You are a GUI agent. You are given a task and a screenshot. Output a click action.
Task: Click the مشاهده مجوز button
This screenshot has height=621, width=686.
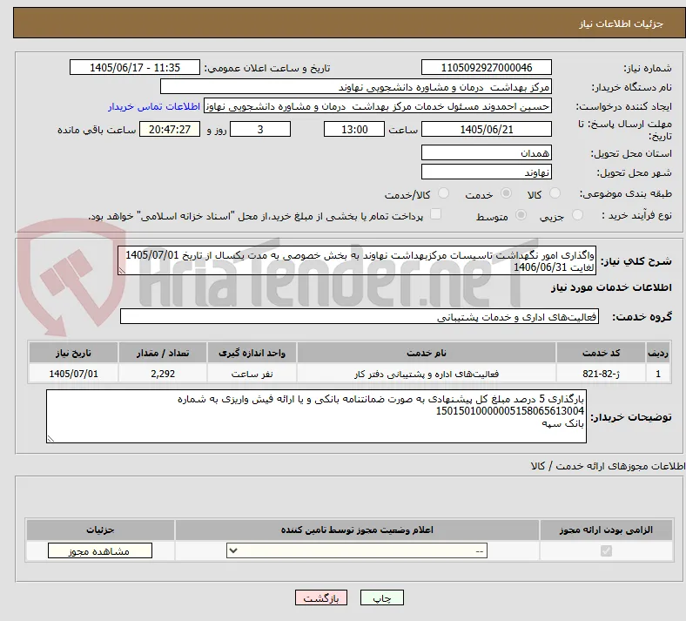pyautogui.click(x=100, y=550)
